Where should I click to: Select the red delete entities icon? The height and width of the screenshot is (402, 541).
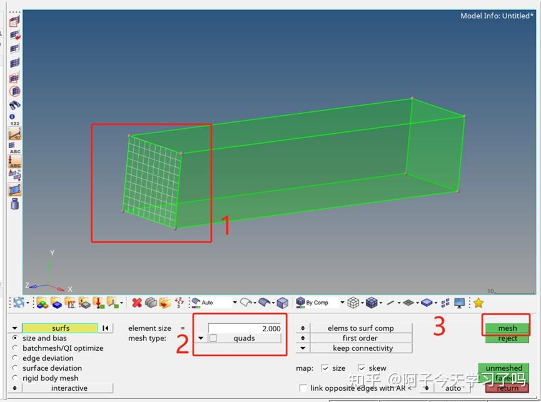click(138, 302)
